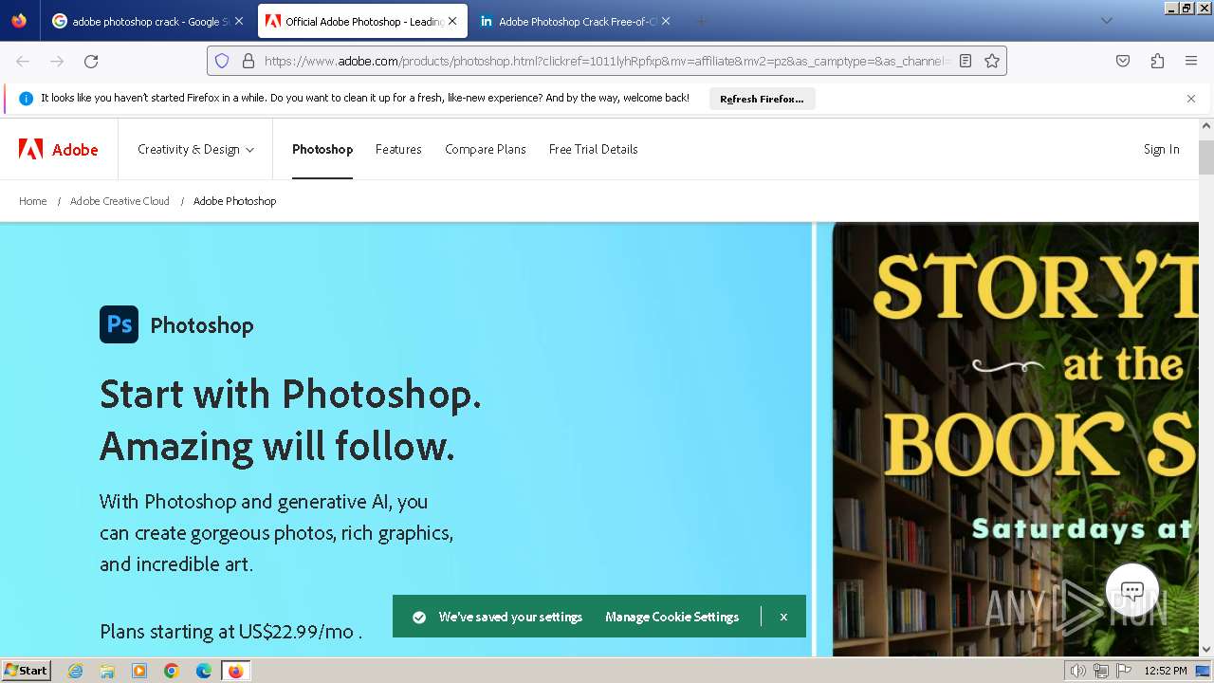The height and width of the screenshot is (683, 1214).
Task: Open the Firefox hamburger menu
Action: [1191, 61]
